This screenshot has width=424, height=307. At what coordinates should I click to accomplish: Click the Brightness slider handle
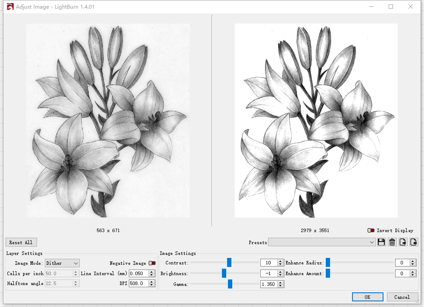pos(224,273)
